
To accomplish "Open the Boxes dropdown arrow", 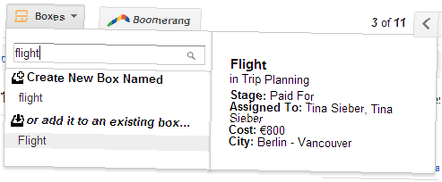I will 73,16.
